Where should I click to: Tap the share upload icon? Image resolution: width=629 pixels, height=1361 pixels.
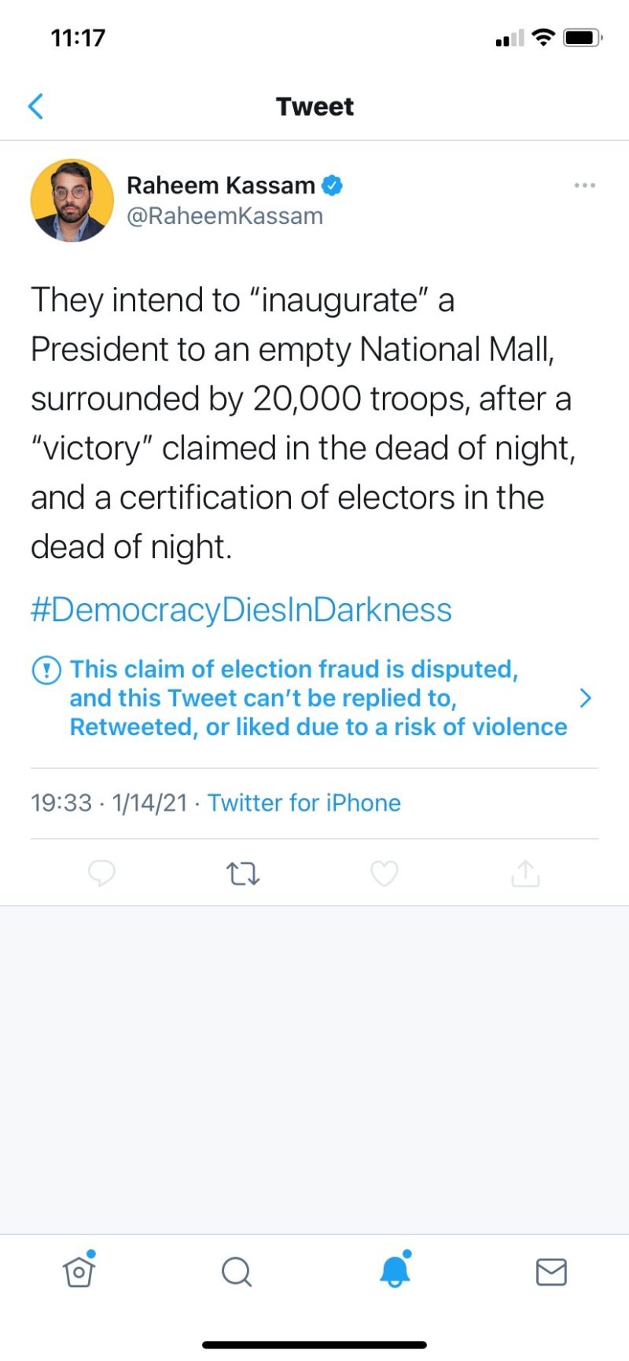coord(525,873)
